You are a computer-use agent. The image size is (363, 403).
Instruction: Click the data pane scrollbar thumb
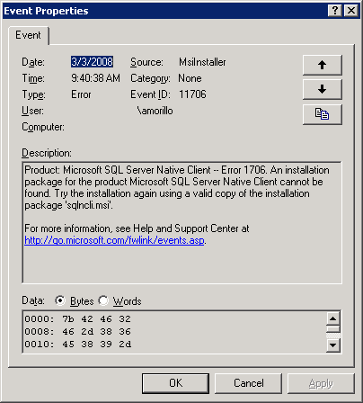click(333, 328)
